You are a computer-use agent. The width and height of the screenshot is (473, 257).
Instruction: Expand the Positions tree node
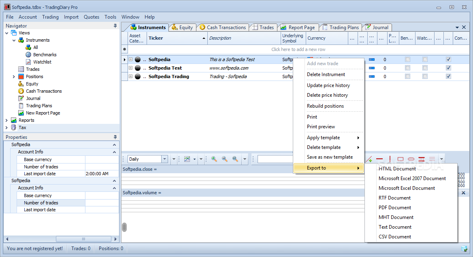(14, 76)
